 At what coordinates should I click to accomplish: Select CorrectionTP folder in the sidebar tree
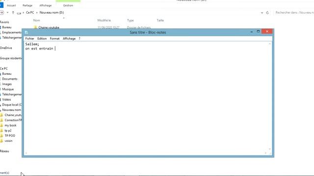pos(13,120)
